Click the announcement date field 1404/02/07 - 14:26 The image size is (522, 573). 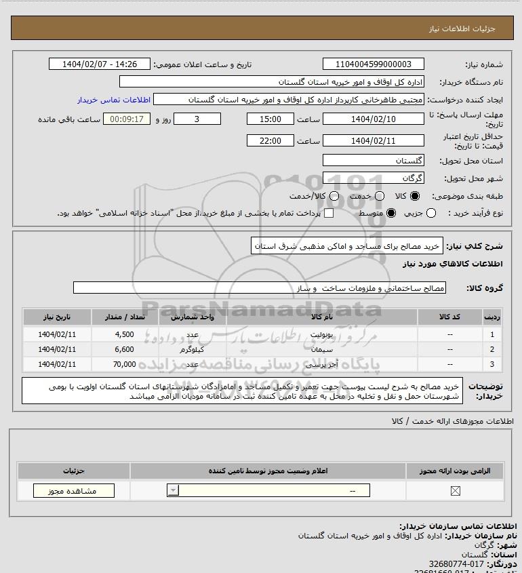(x=100, y=64)
